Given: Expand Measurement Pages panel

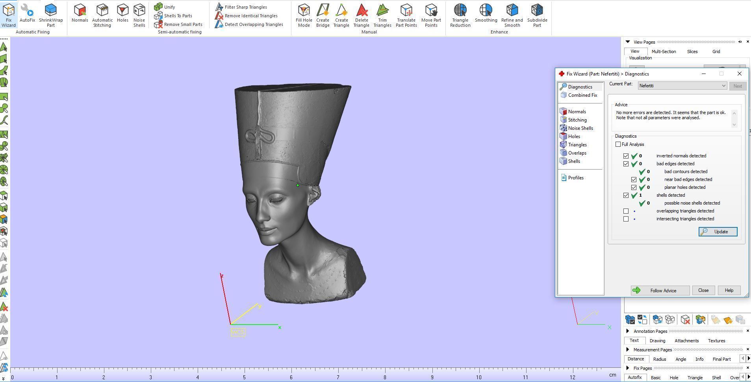Looking at the screenshot, I should pos(628,349).
